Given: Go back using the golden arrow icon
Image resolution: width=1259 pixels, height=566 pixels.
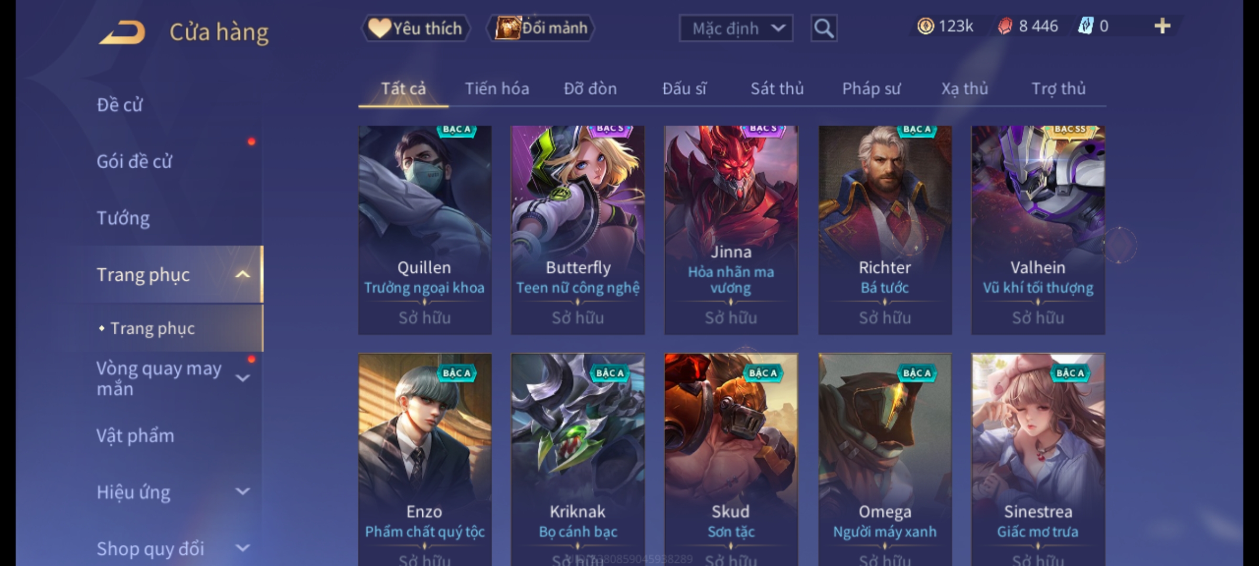Looking at the screenshot, I should [x=122, y=32].
